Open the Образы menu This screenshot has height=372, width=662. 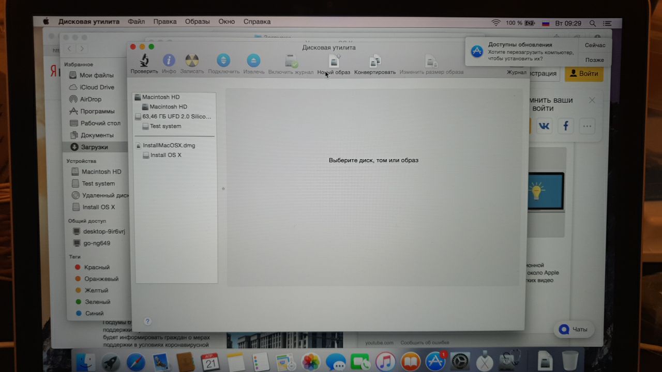(198, 22)
